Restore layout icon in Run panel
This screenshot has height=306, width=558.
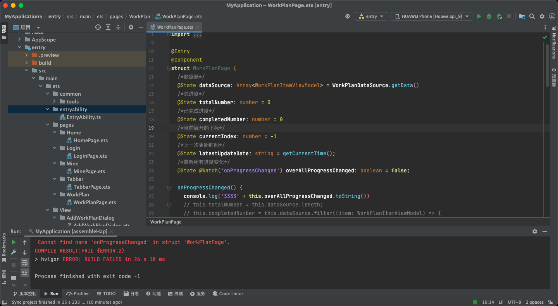tap(14, 277)
